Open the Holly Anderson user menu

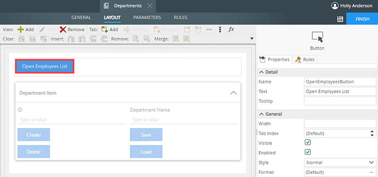tap(352, 6)
